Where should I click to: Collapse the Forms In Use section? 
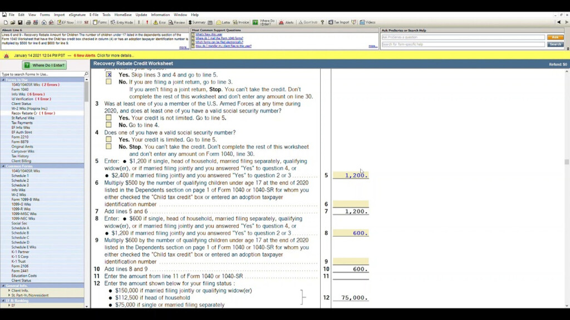point(3,80)
